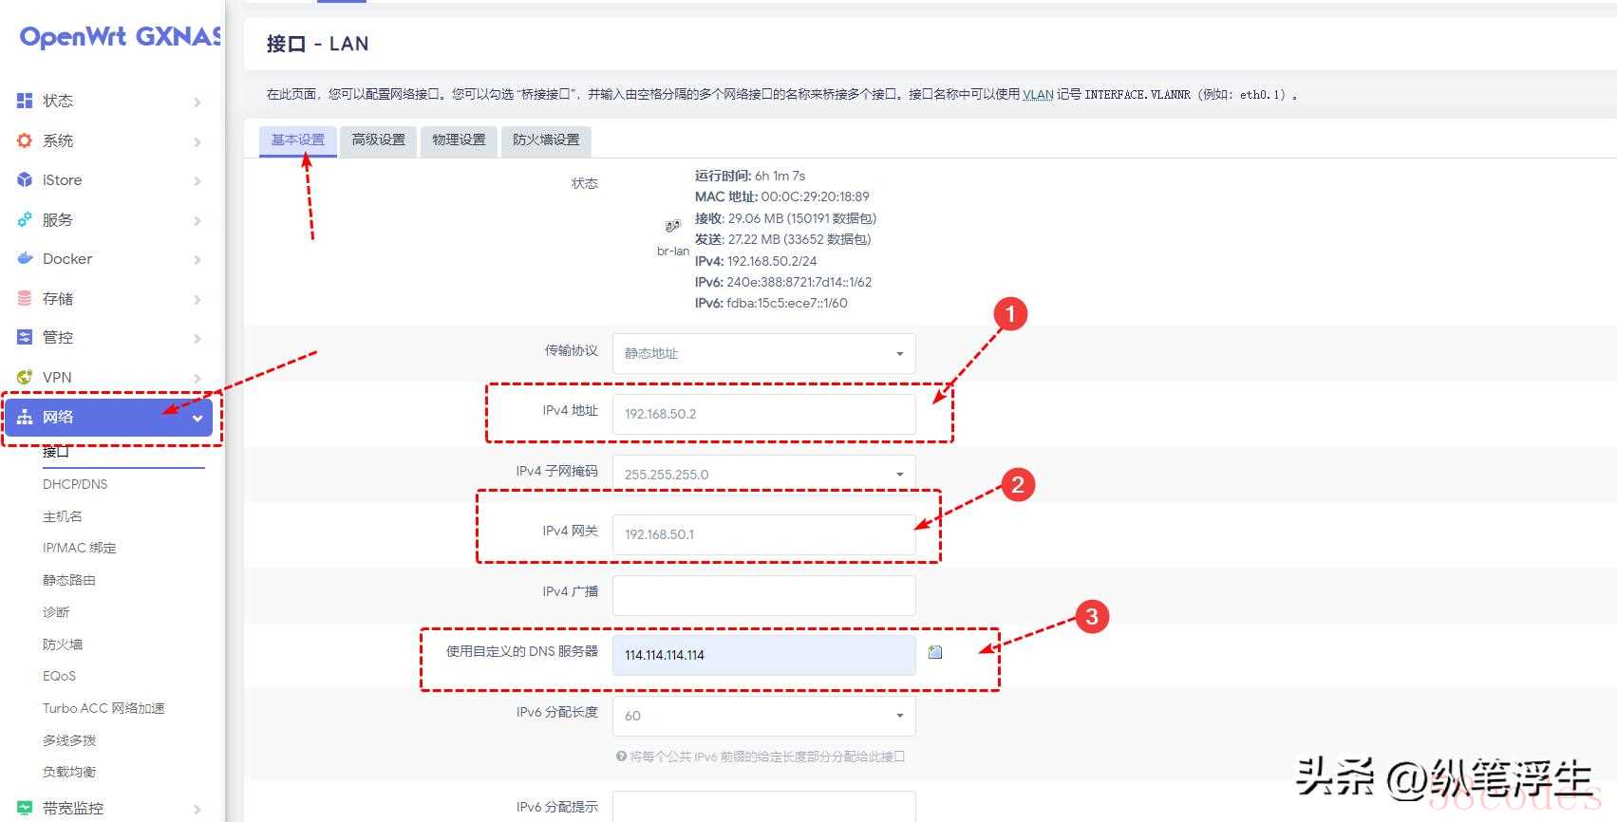Open the 传输协议 protocol dropdown

coord(763,353)
